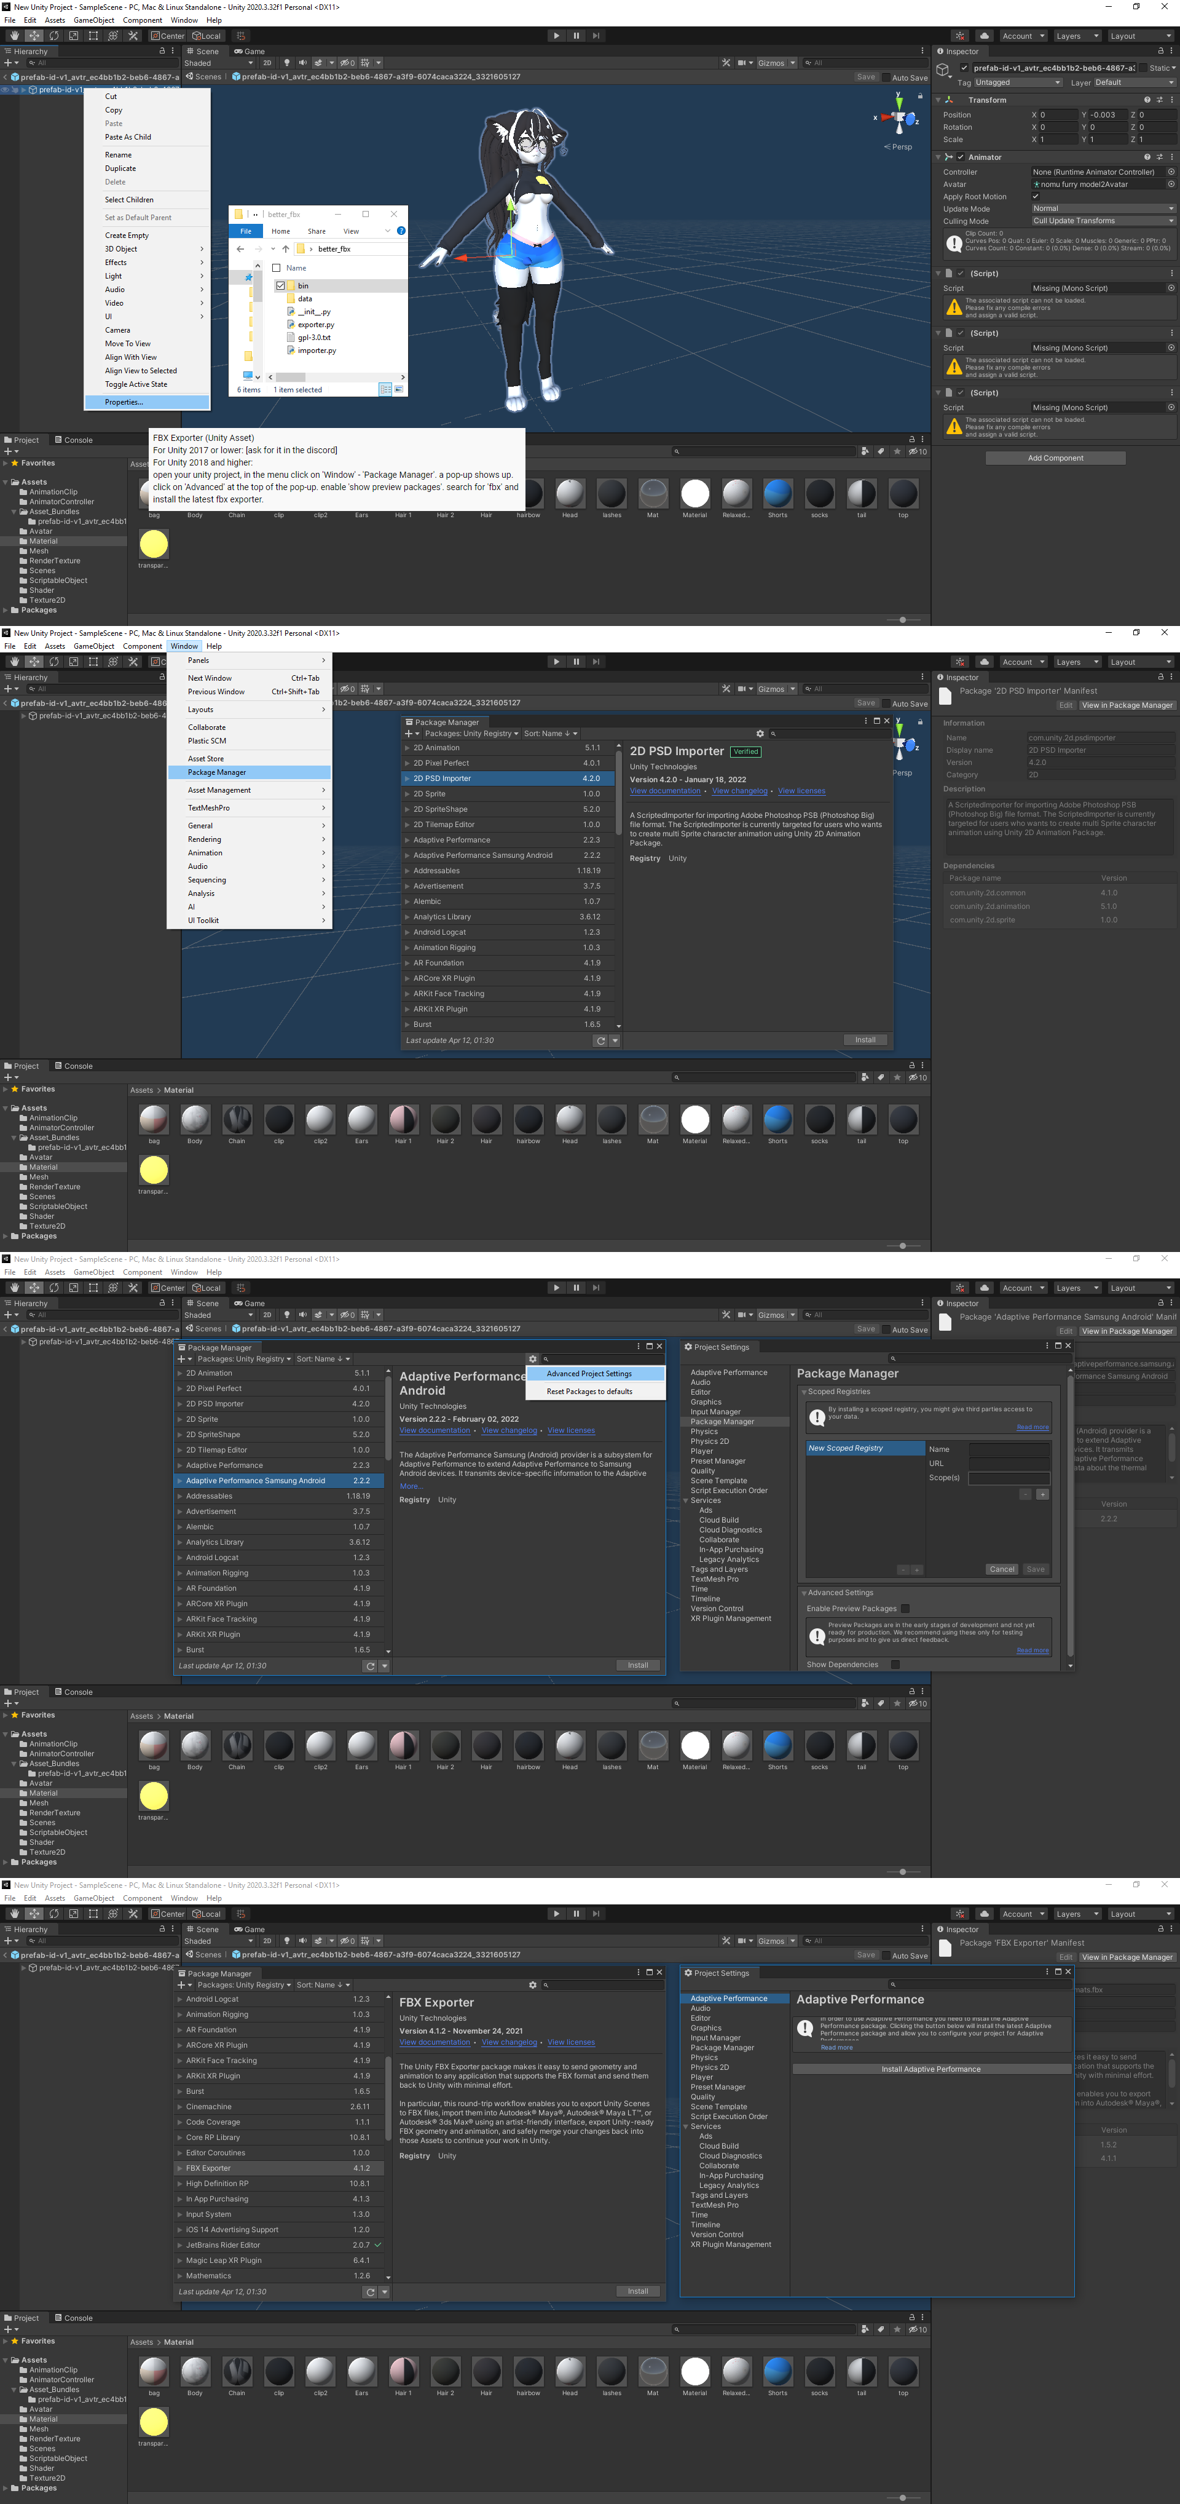Open the cloud services icon in topmost toolbar
This screenshot has width=1180, height=2504.
984,36
